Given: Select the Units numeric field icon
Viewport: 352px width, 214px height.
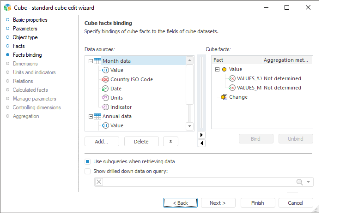Looking at the screenshot, I should click(x=105, y=98).
